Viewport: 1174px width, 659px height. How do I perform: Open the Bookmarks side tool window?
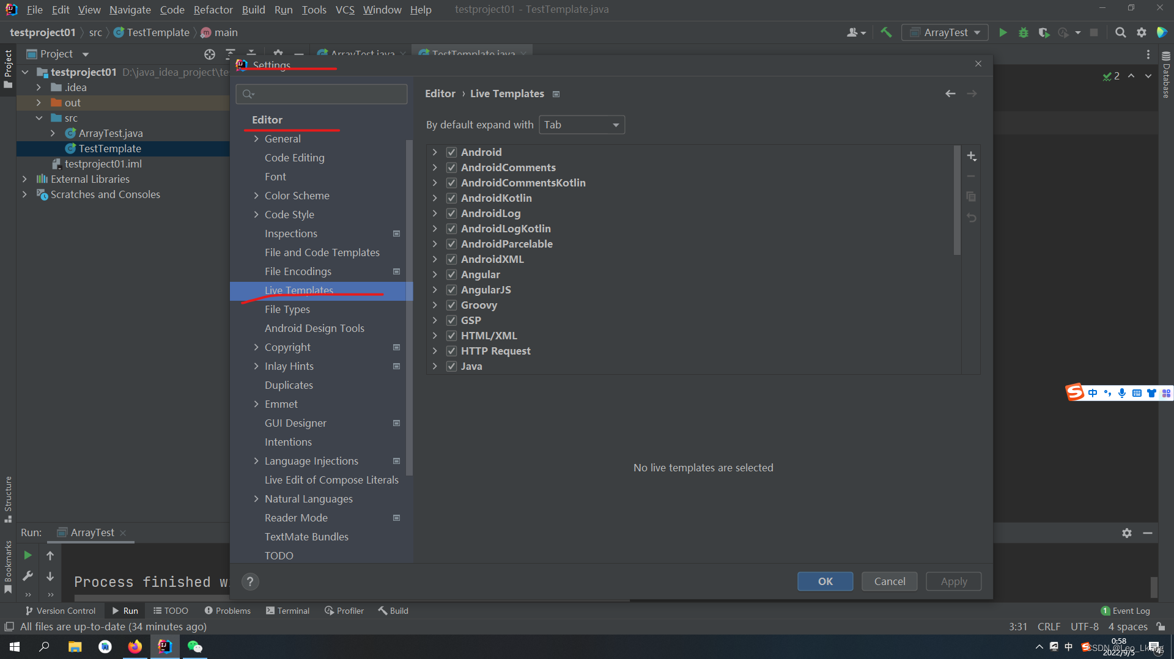pos(8,567)
